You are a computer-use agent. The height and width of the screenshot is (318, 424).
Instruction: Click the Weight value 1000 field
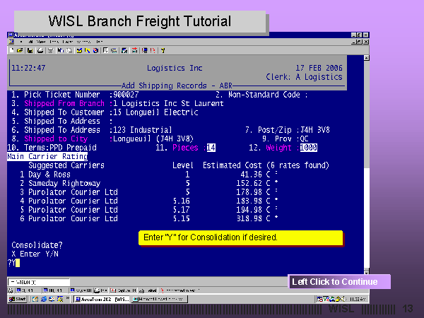click(309, 148)
